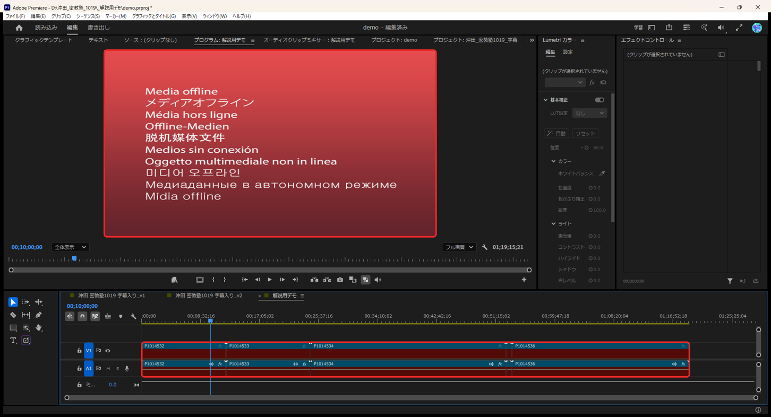
Task: Select the Type tool
Action: (13, 341)
